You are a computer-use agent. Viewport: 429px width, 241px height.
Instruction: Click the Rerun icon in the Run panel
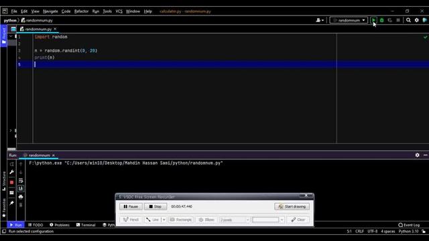[12, 164]
